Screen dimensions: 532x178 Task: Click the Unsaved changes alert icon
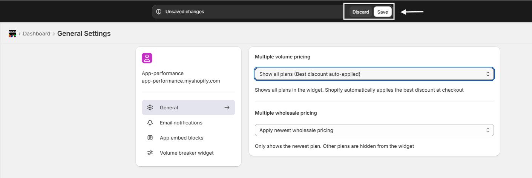click(159, 12)
